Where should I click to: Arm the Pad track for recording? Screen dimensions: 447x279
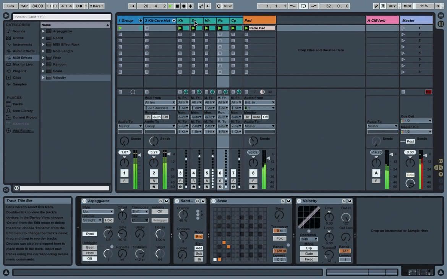(253, 187)
